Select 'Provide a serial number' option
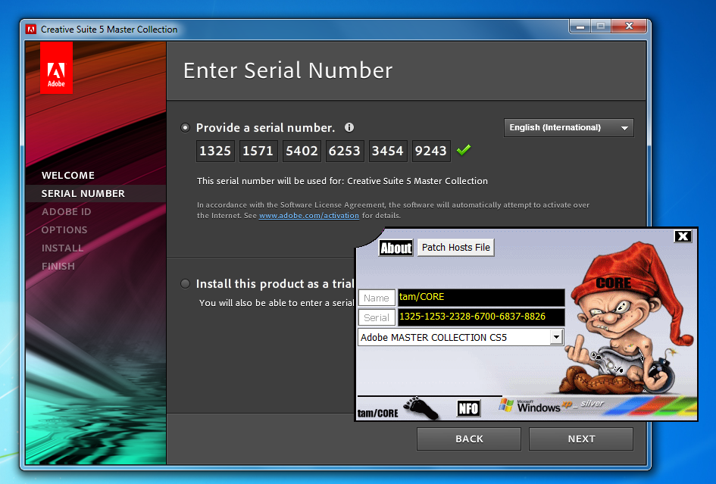 (x=185, y=128)
